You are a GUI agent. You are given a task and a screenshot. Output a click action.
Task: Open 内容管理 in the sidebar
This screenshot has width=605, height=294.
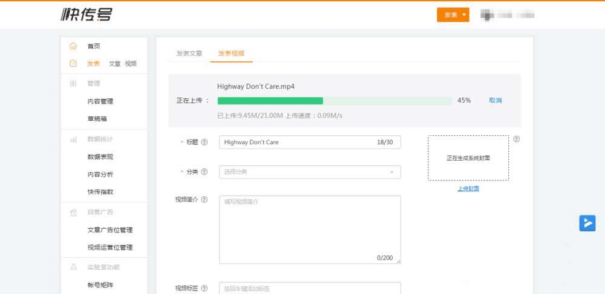[100, 101]
